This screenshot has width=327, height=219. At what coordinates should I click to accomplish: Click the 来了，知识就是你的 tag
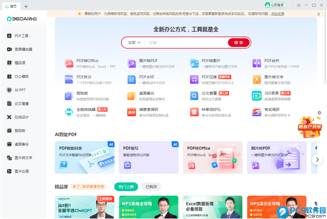pos(88,187)
